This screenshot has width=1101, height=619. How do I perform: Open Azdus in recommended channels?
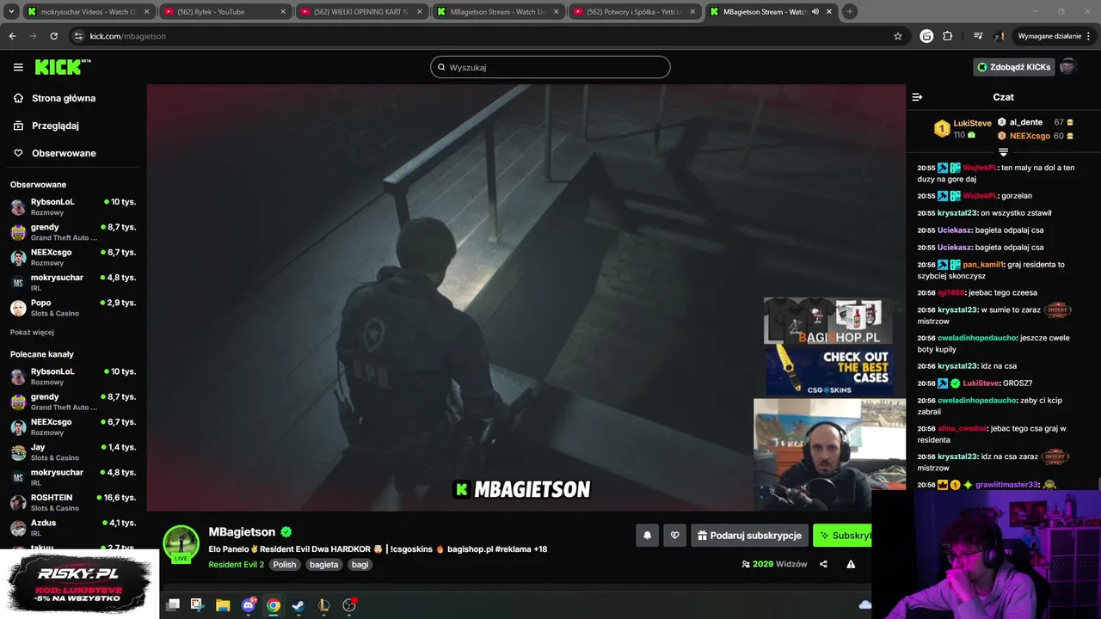tap(73, 527)
